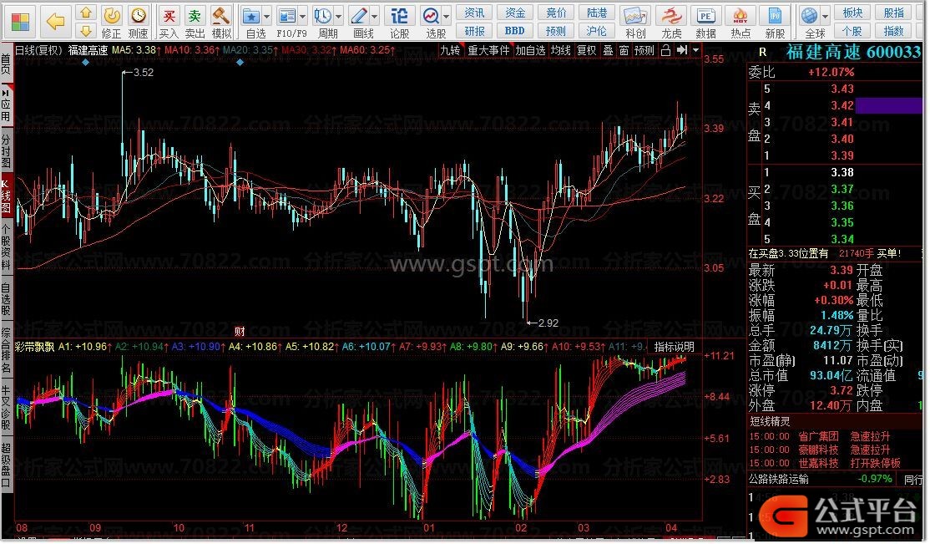Switch to the K线图 sidebar tab
930x544 pixels.
(6, 194)
